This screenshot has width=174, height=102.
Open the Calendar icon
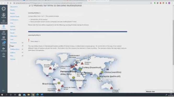4,38
